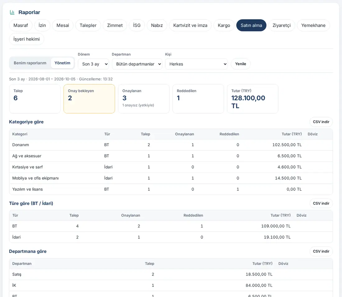Click the Kategoriye göre heading
The image size is (342, 297).
(26, 122)
